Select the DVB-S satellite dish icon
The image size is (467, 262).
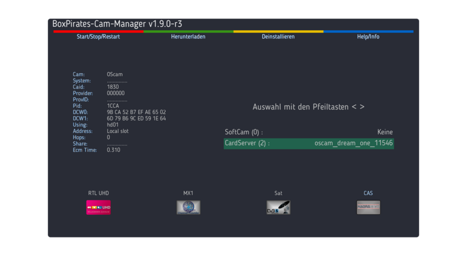click(278, 207)
